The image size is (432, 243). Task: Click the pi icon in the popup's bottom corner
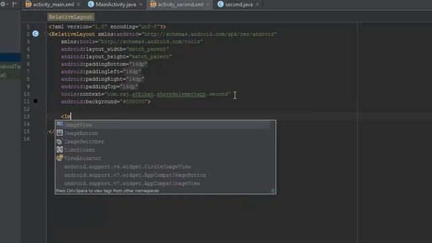pos(273,190)
